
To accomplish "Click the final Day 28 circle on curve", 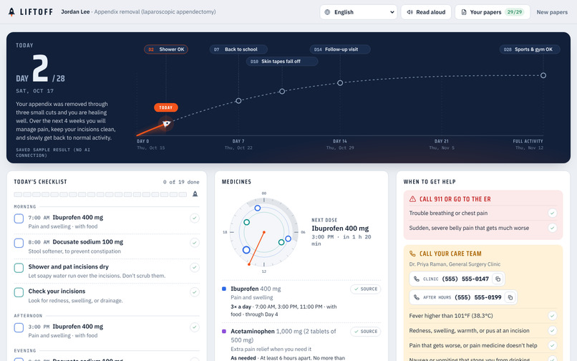I will [x=543, y=75].
